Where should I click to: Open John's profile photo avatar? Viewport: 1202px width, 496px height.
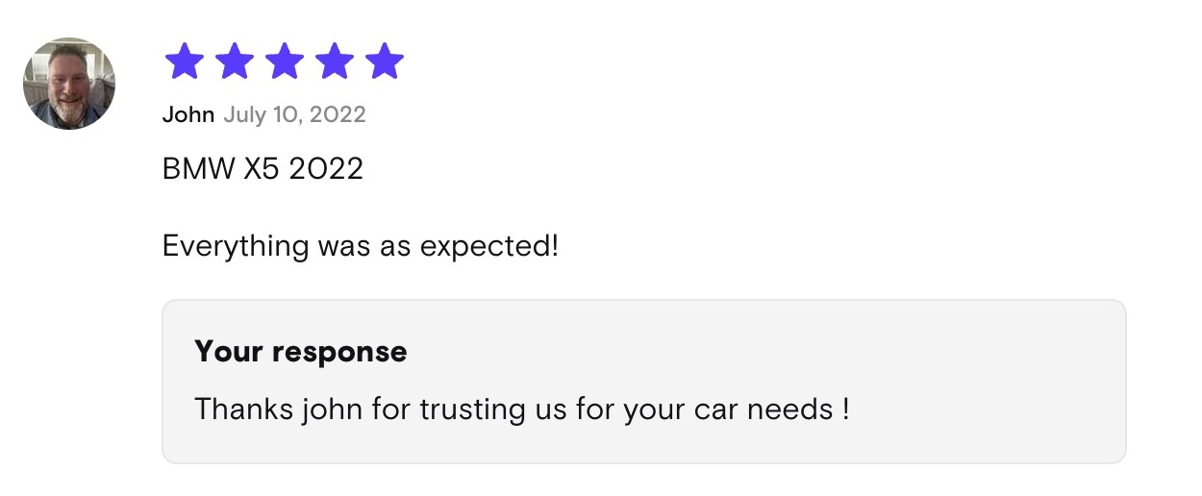pos(69,84)
